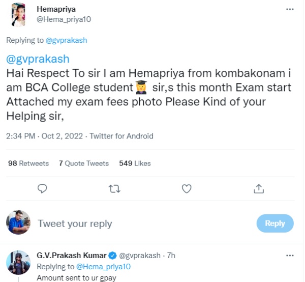View the 98 Retweets list
305x282 pixels.
(29, 163)
